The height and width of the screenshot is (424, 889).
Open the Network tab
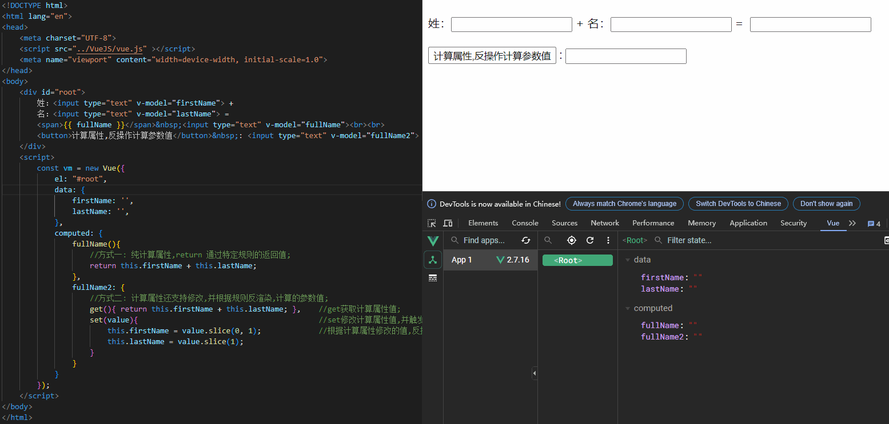point(605,223)
